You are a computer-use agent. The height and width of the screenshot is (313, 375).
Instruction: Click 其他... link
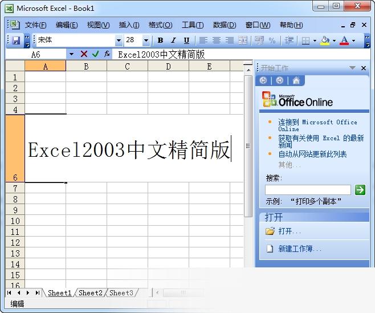tap(289, 165)
